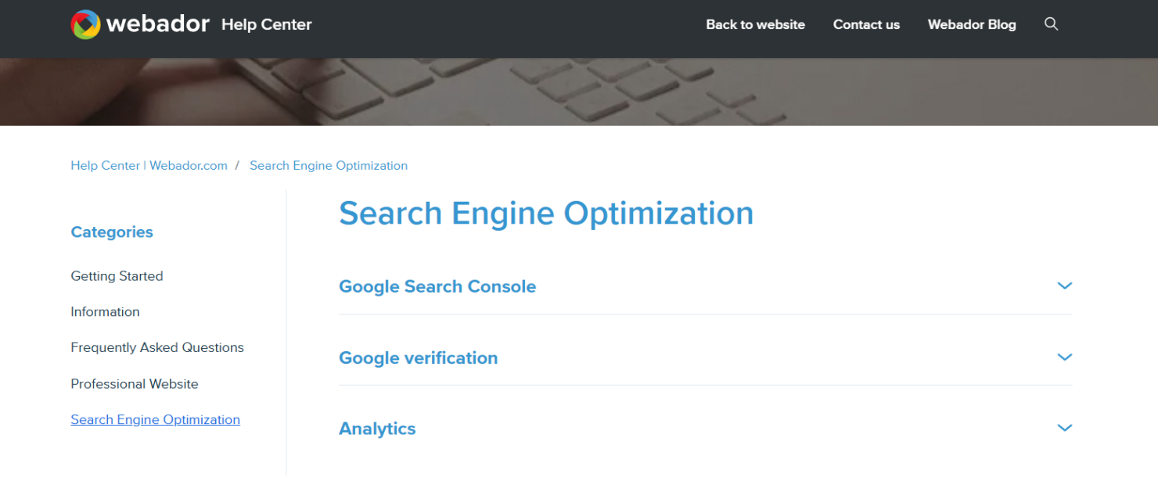
Task: Open the Getting Started category
Action: 117,275
